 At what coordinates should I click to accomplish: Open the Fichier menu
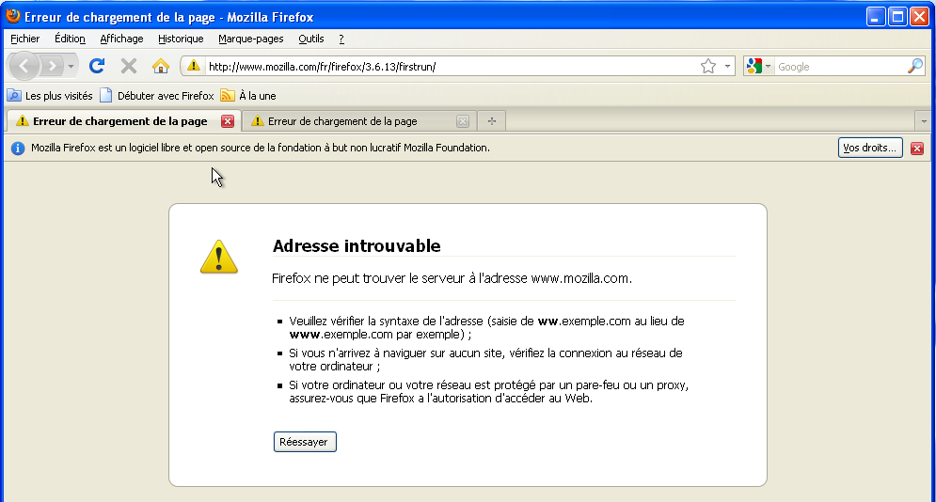(x=25, y=39)
